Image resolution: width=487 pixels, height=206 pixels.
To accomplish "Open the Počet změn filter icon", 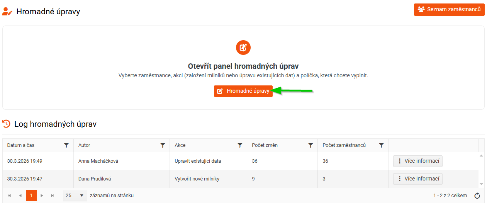I will (x=311, y=145).
